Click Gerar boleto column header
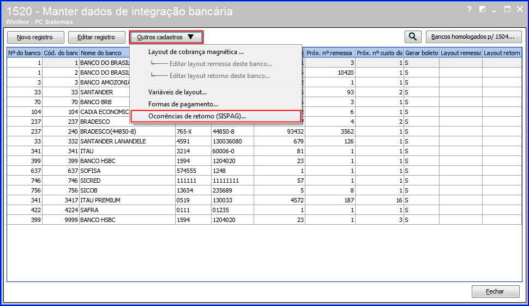This screenshot has width=529, height=306. (422, 53)
